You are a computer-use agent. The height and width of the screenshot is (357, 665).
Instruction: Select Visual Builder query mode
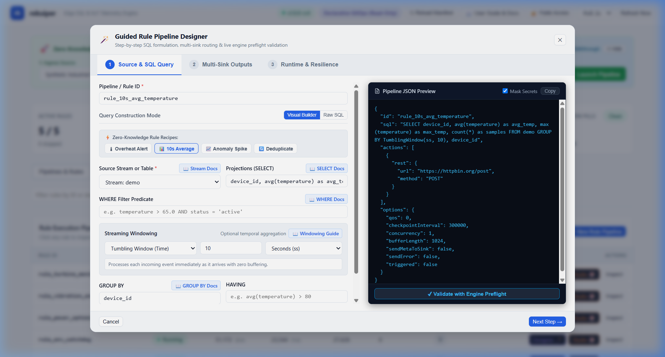[x=302, y=115]
